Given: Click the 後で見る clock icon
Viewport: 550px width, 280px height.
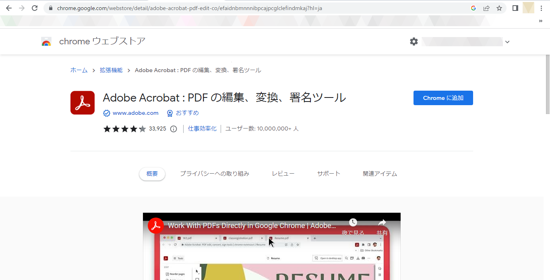Looking at the screenshot, I should pyautogui.click(x=353, y=222).
